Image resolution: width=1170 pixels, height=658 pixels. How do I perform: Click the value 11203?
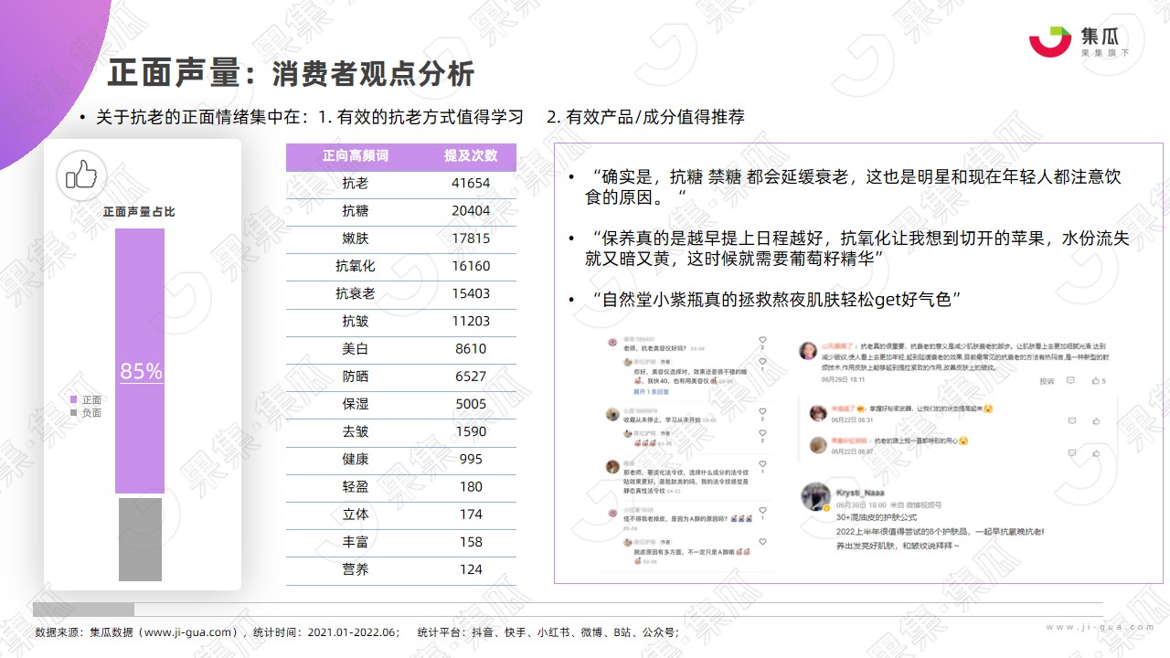click(471, 321)
